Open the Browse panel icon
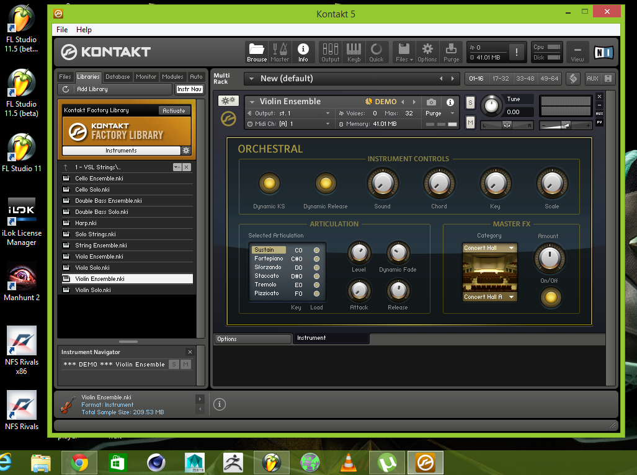 (x=257, y=52)
